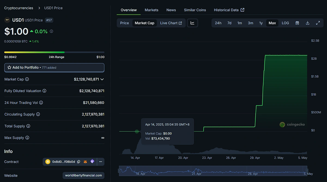Click the $2,128,740,871 Fully Diluted Valuation value
327x182 pixels.
(x=92, y=91)
